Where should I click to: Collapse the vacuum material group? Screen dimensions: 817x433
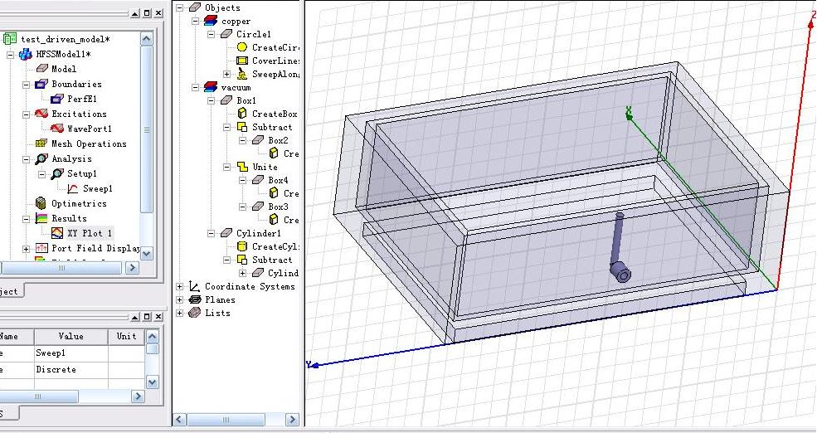[x=196, y=88]
